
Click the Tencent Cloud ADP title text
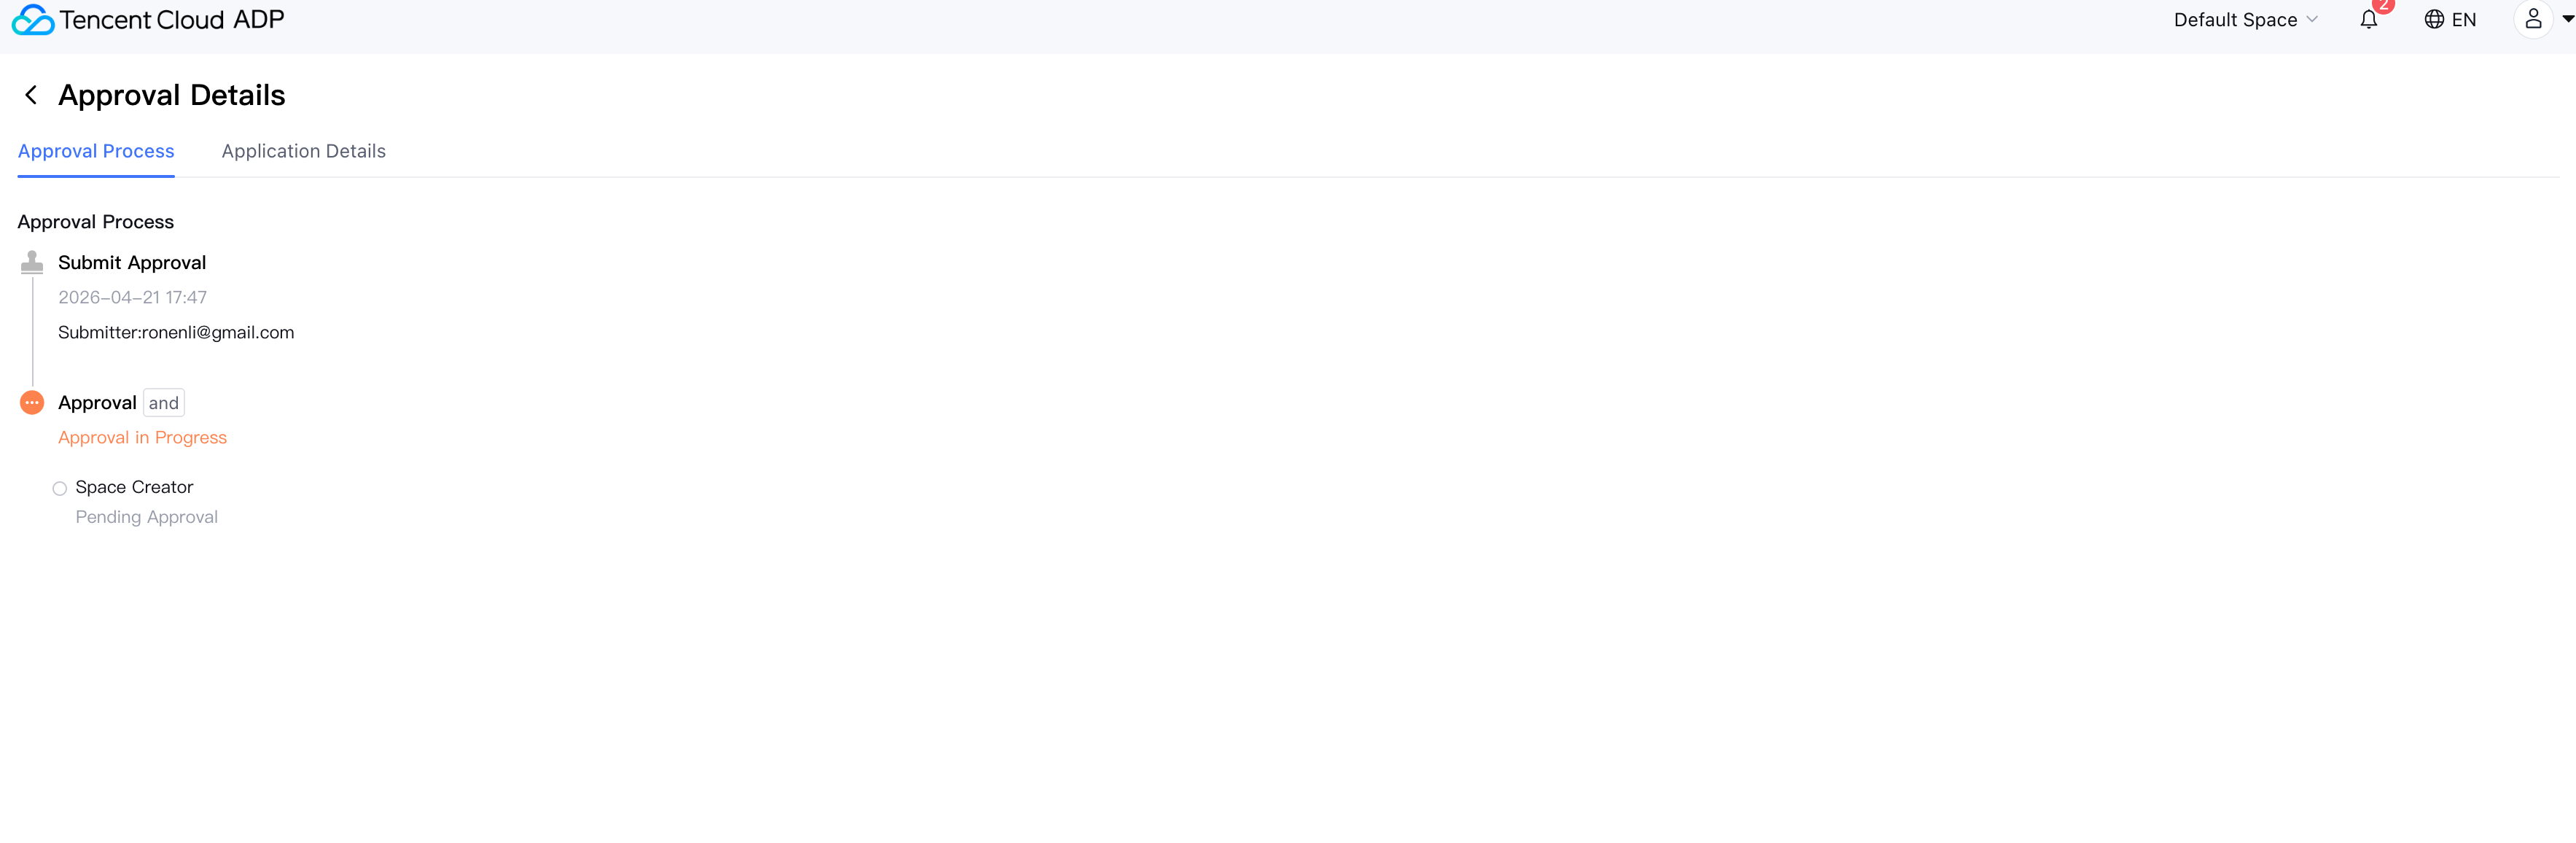pyautogui.click(x=172, y=19)
